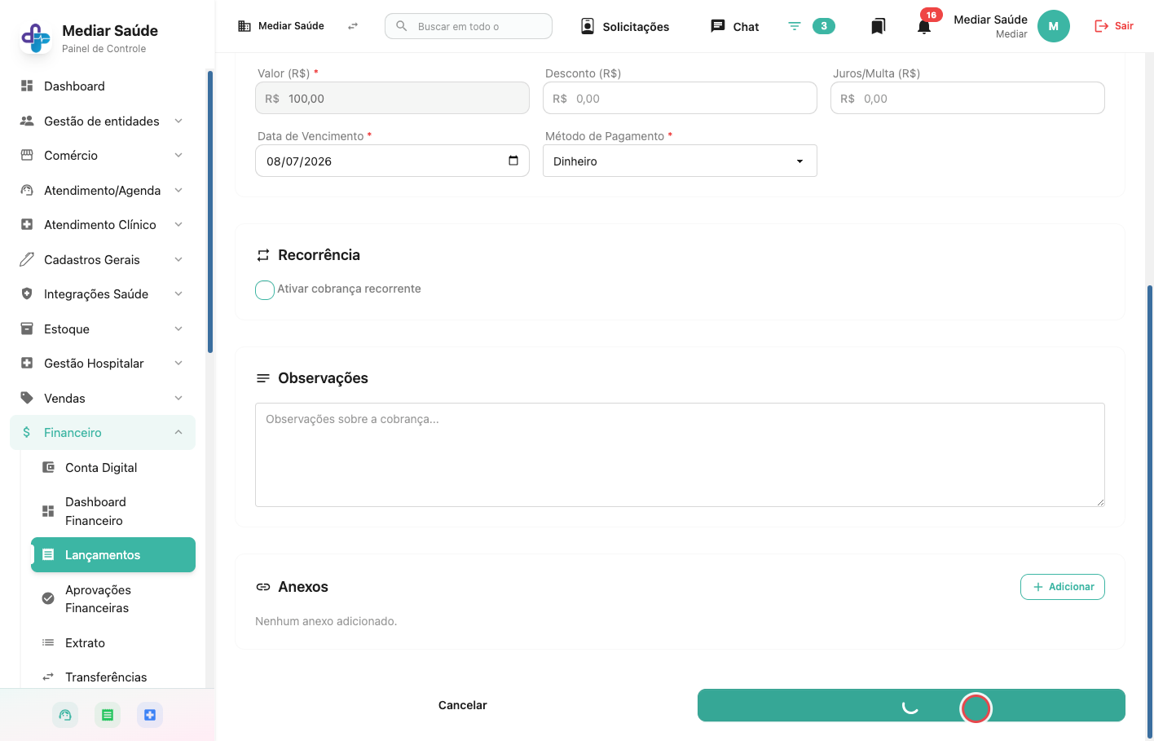Click the blue plus icon in bottom bar
The width and height of the screenshot is (1154, 741).
tap(150, 715)
